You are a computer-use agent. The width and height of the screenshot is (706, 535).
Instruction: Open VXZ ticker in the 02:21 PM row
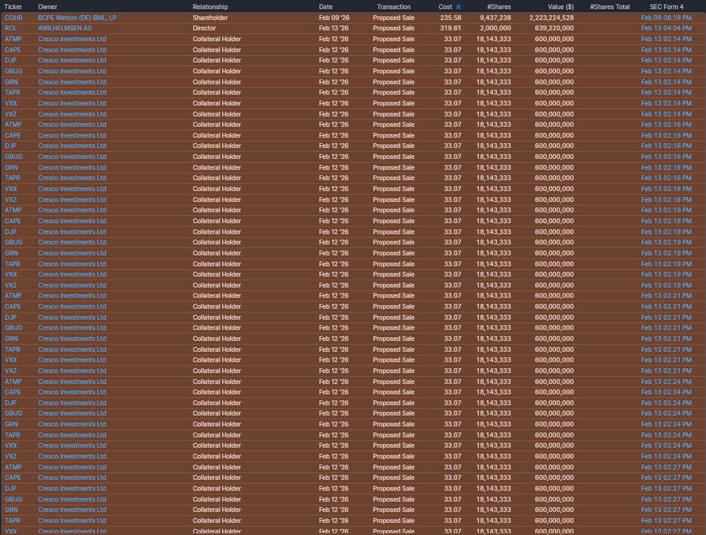[11, 371]
